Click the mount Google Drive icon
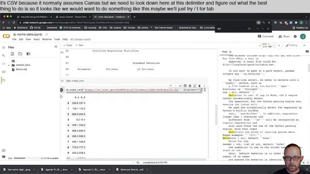Viewport: 310px width, 174px height. tap(28, 54)
